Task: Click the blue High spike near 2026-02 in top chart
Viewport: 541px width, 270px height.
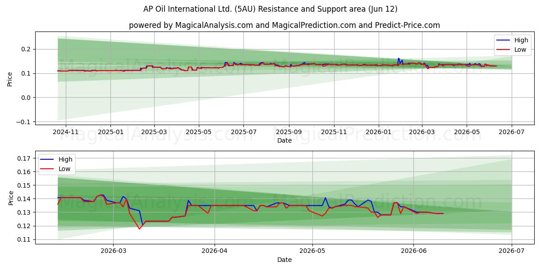Action: coord(398,58)
